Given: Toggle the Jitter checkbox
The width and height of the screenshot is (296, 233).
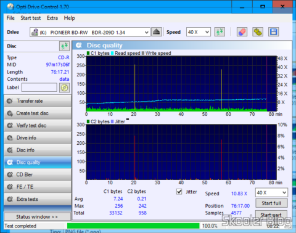Looking at the screenshot, I should pyautogui.click(x=179, y=192).
